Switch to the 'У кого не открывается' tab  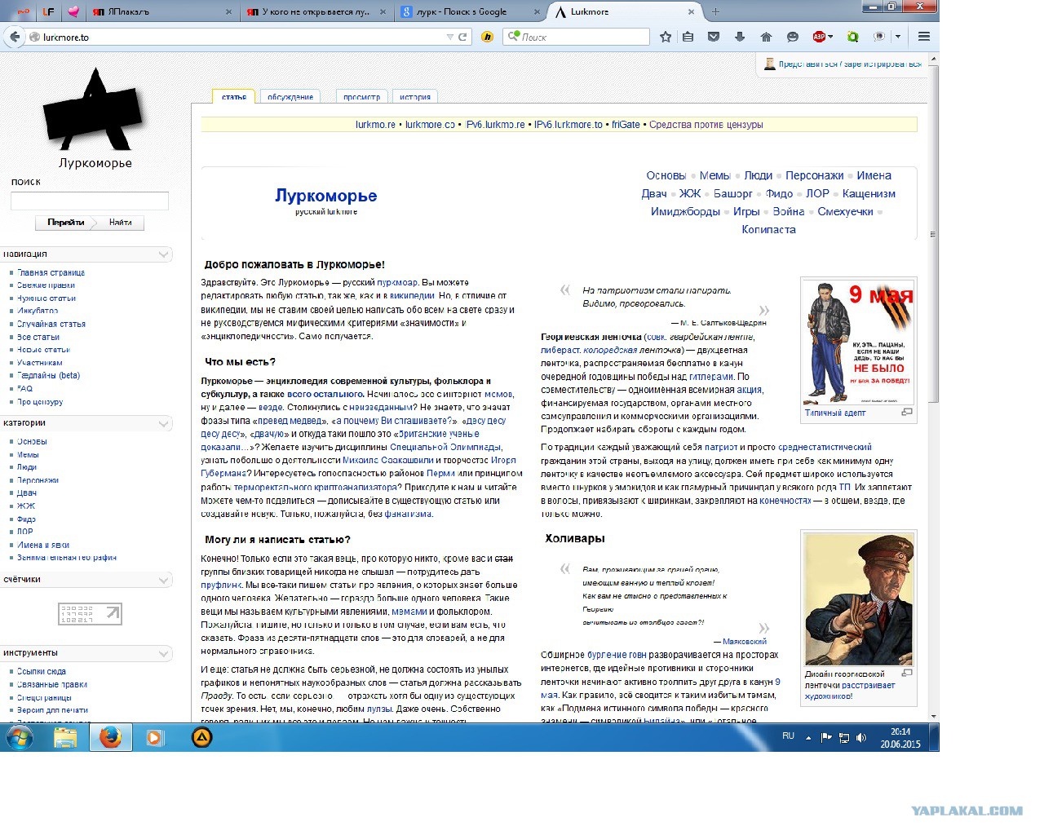point(316,12)
